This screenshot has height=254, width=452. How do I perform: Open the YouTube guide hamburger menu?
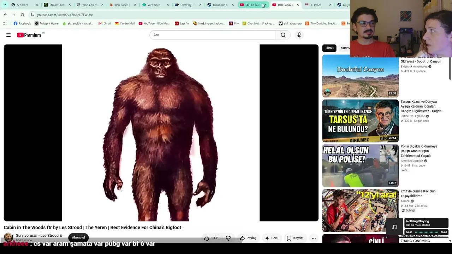pyautogui.click(x=8, y=35)
